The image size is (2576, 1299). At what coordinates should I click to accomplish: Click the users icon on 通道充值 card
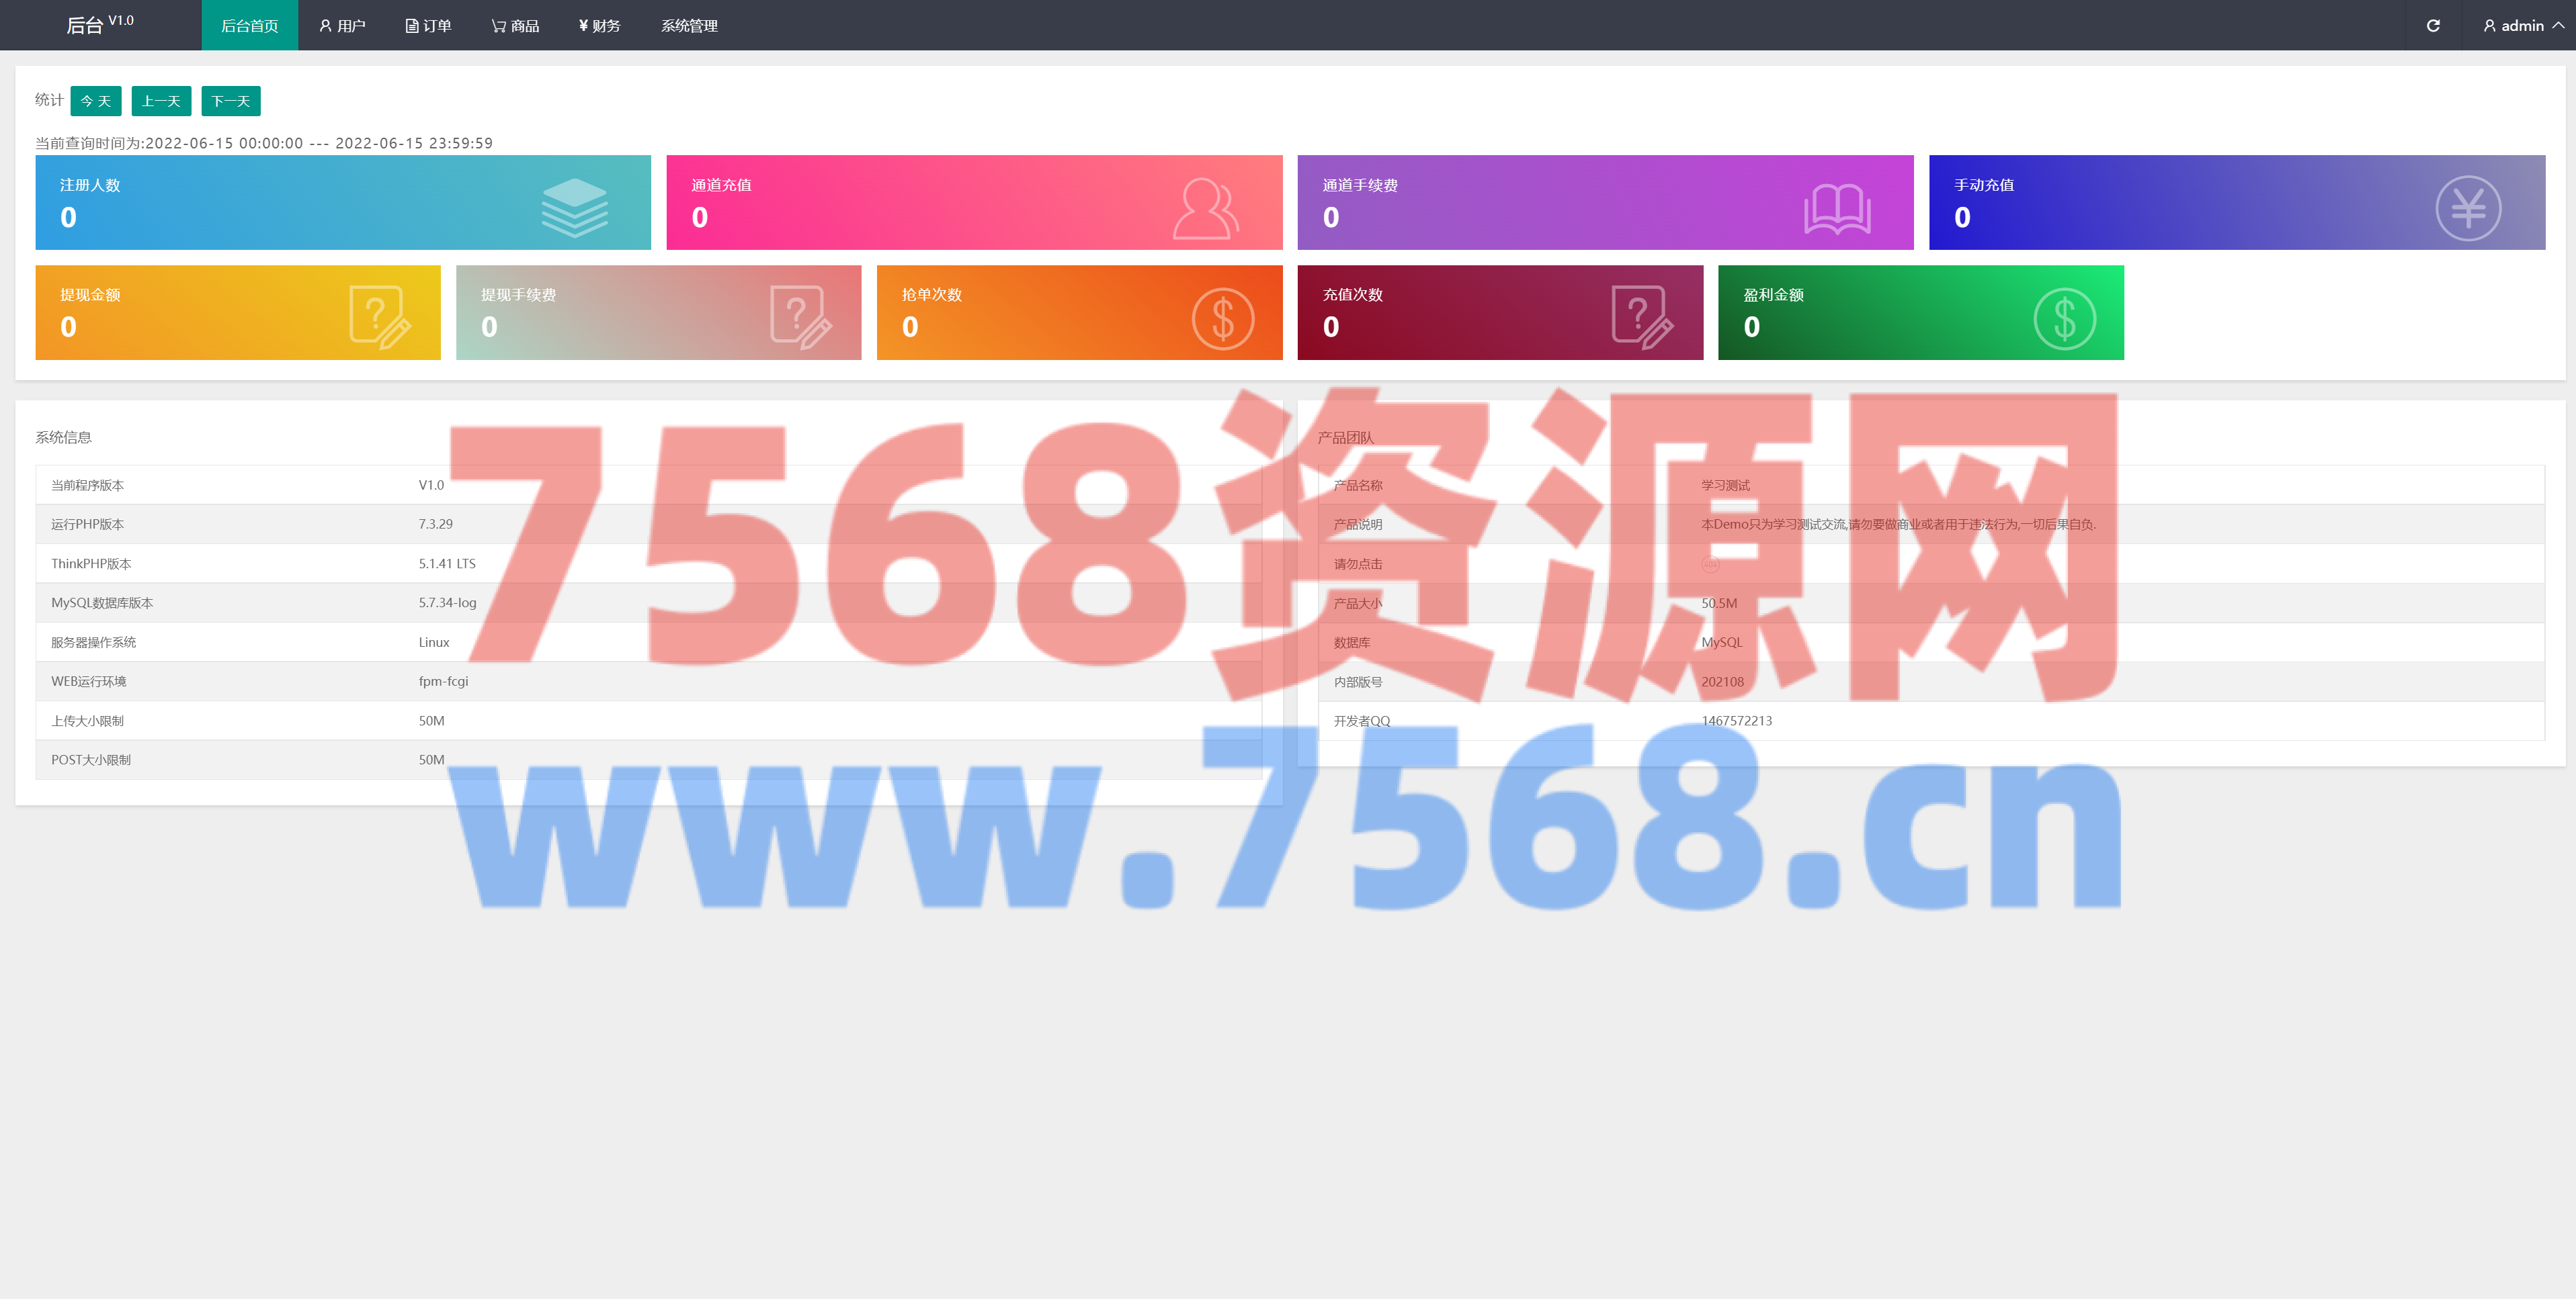pyautogui.click(x=1205, y=208)
